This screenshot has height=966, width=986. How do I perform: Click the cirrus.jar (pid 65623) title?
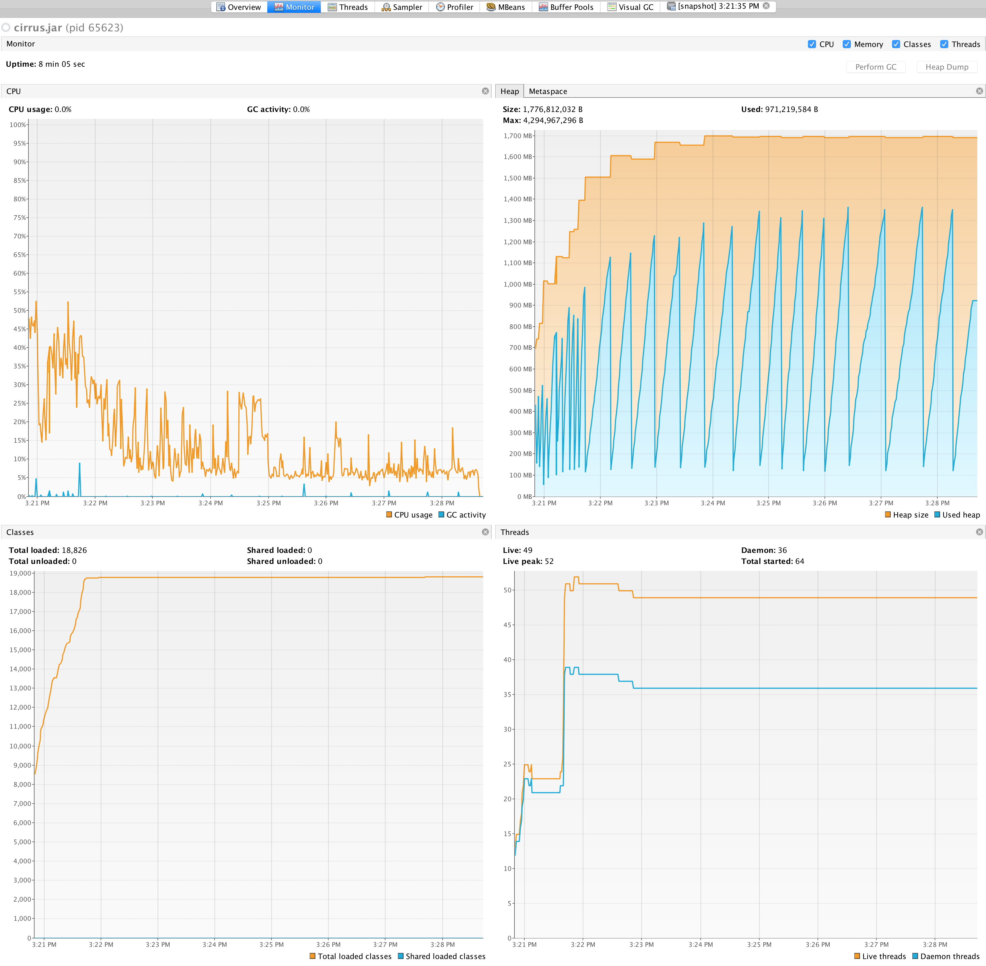tap(68, 27)
